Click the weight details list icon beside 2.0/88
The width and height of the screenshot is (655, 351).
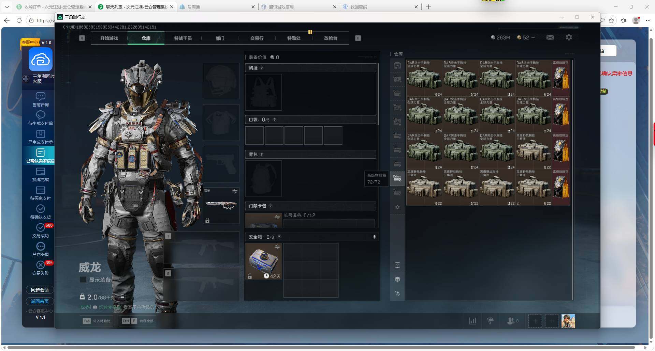coord(122,297)
